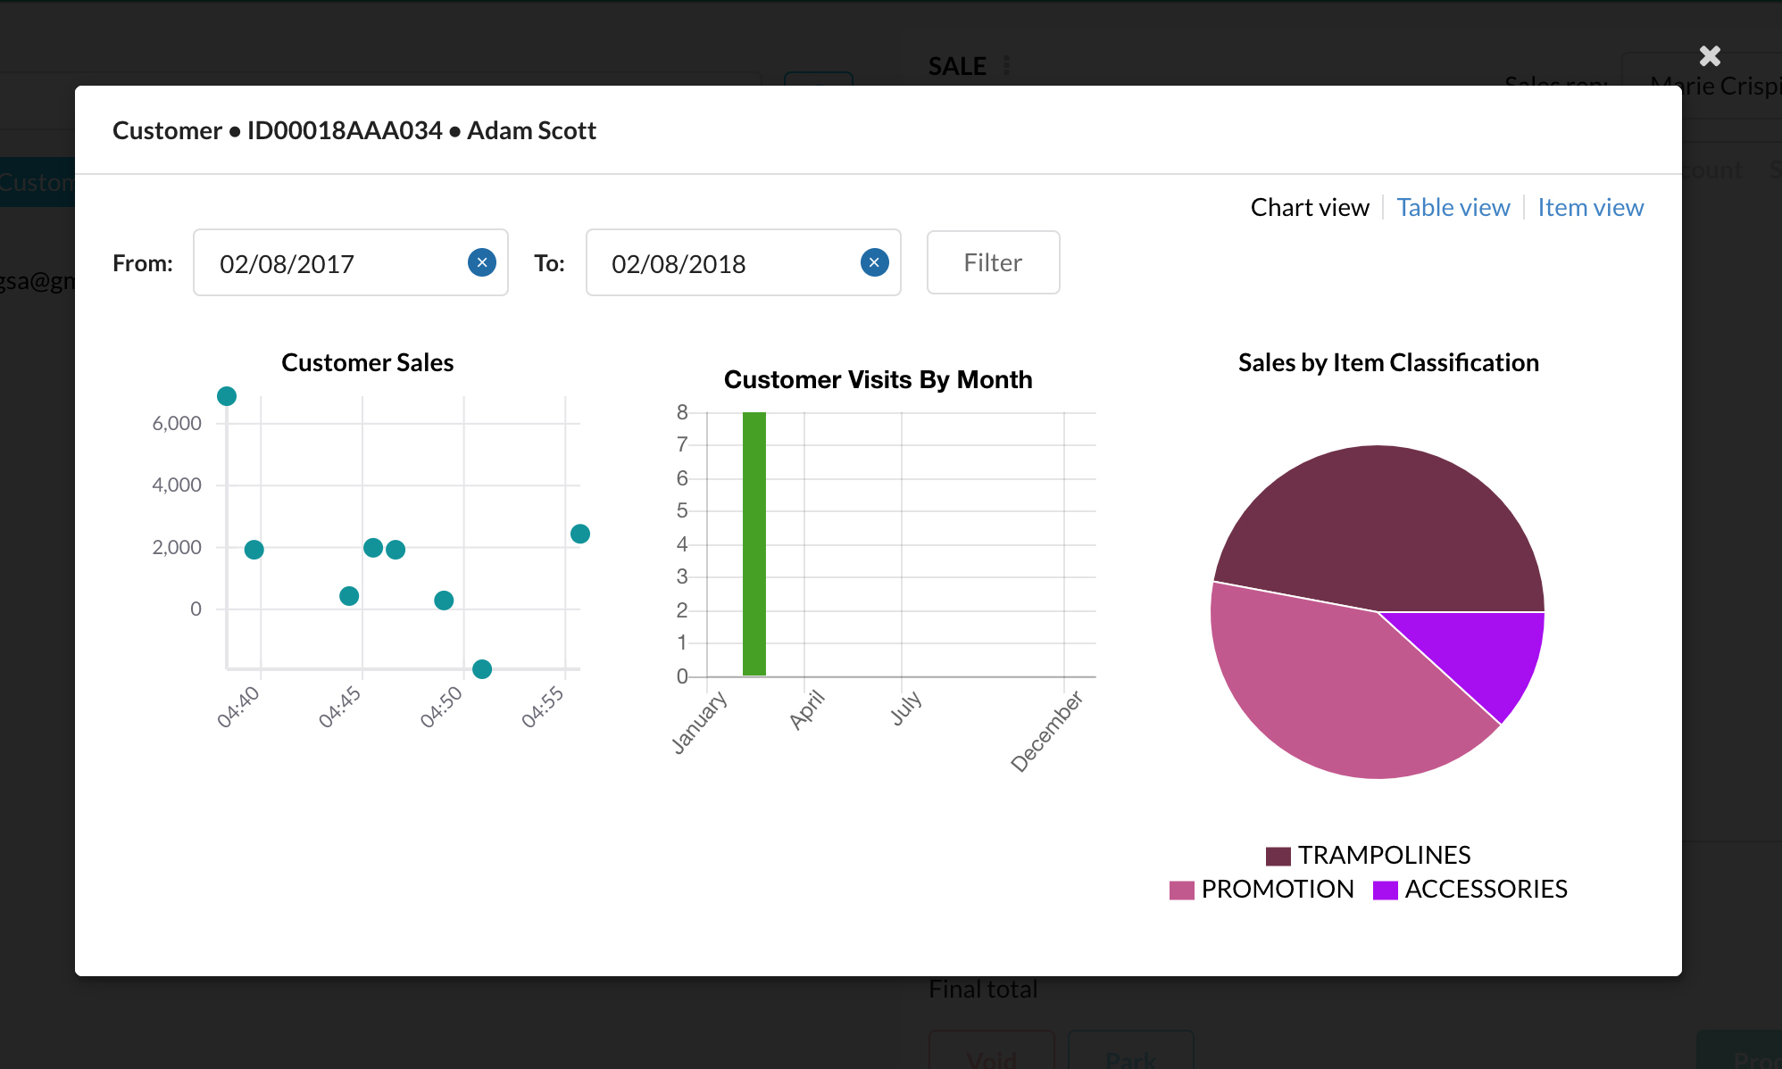Close the customer modal with X icon
This screenshot has height=1069, width=1782.
pos(1710,56)
